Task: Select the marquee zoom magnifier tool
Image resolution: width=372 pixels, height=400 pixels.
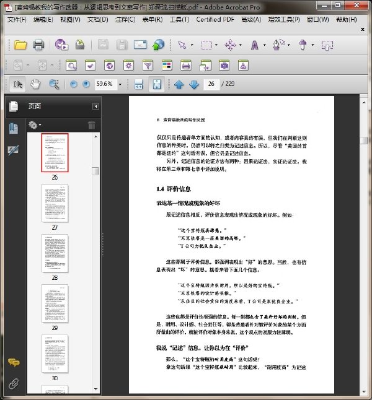Action: [54, 84]
